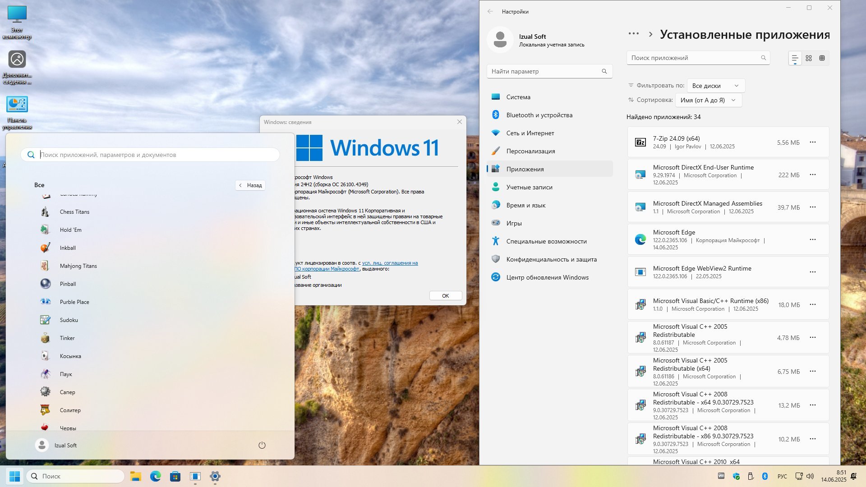
Task: Click the РУС language indicator
Action: pos(782,477)
